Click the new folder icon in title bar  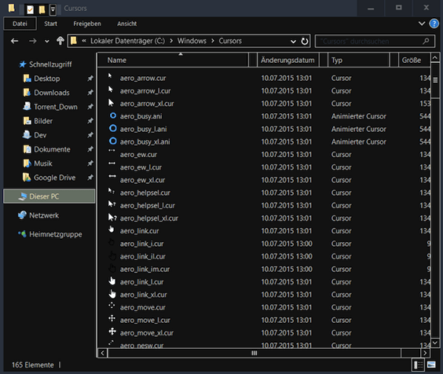tap(42, 10)
